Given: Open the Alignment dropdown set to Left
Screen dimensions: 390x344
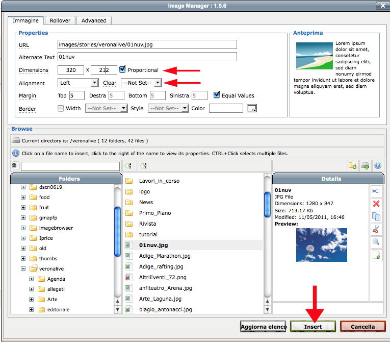Looking at the screenshot, I should click(x=78, y=83).
